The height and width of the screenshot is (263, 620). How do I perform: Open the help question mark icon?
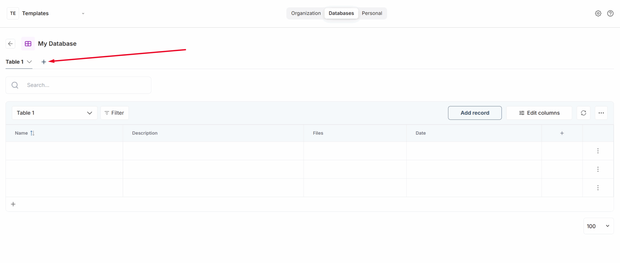tap(610, 13)
